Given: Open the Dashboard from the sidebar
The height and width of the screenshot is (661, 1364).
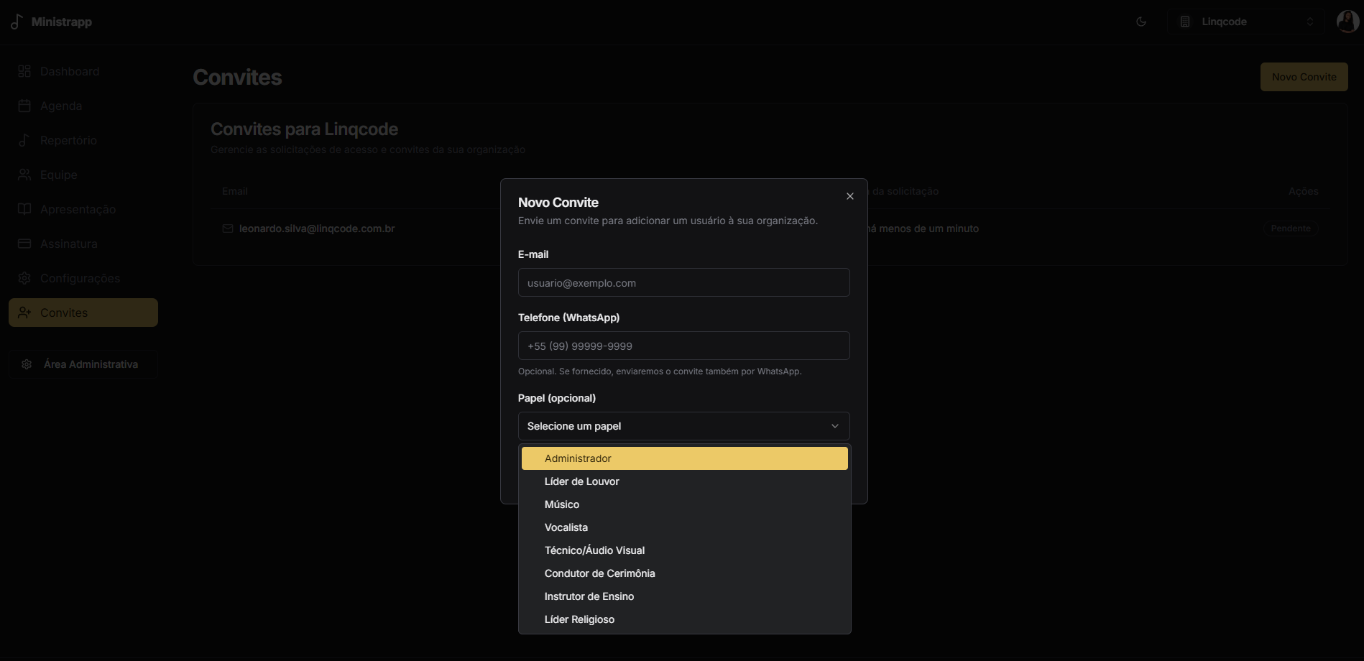Looking at the screenshot, I should coord(24,70).
